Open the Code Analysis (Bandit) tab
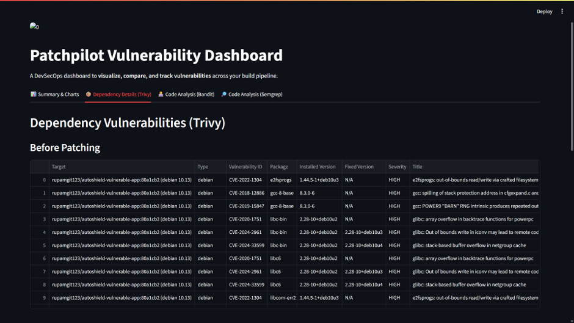This screenshot has width=574, height=323. [x=186, y=94]
